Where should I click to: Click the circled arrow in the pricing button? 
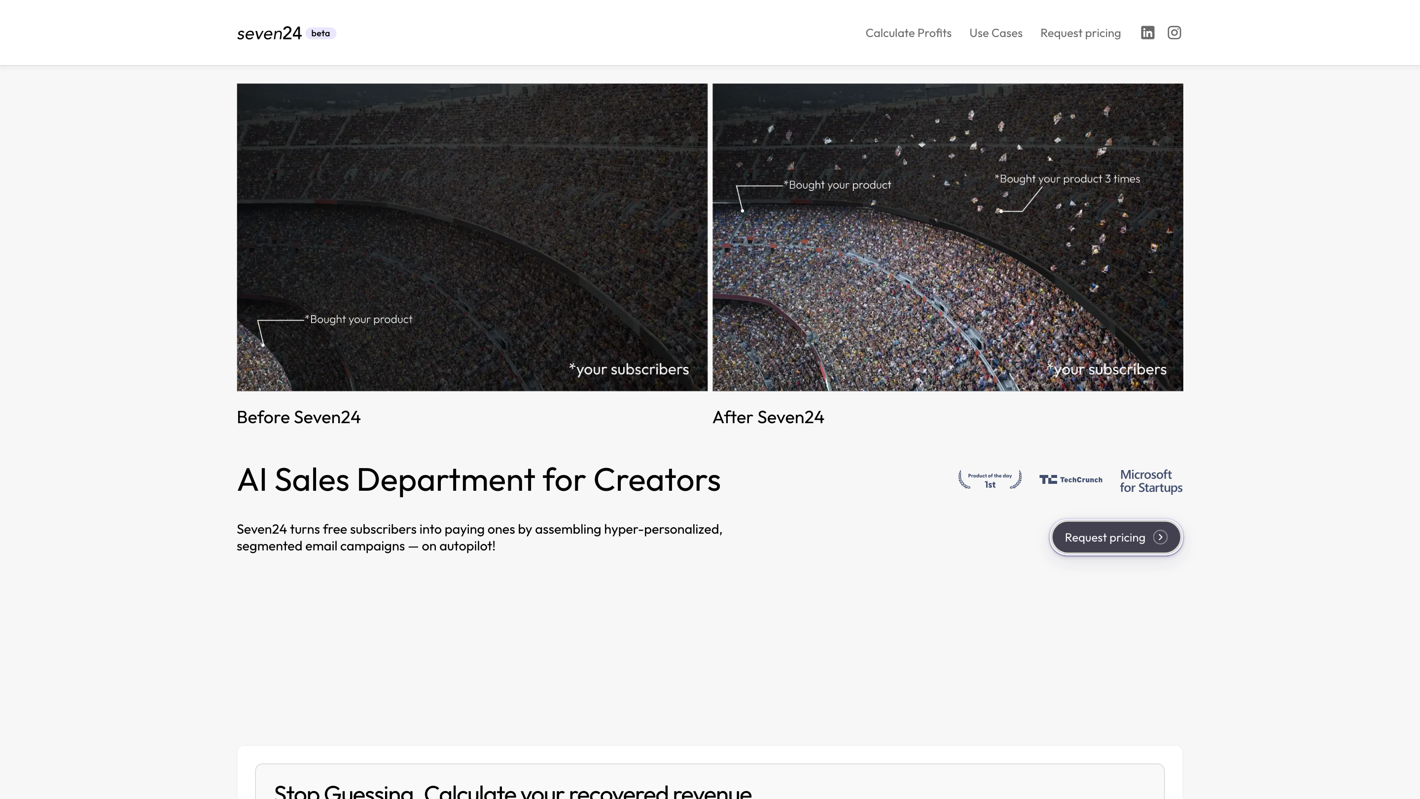pyautogui.click(x=1160, y=538)
